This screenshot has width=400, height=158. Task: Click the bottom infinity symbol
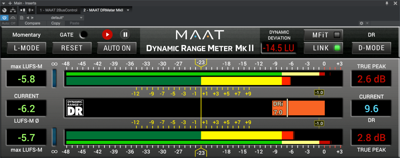click(x=54, y=152)
